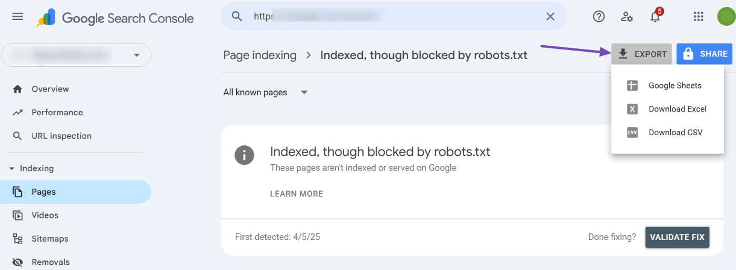
Task: Click the green account avatar
Action: tap(726, 17)
